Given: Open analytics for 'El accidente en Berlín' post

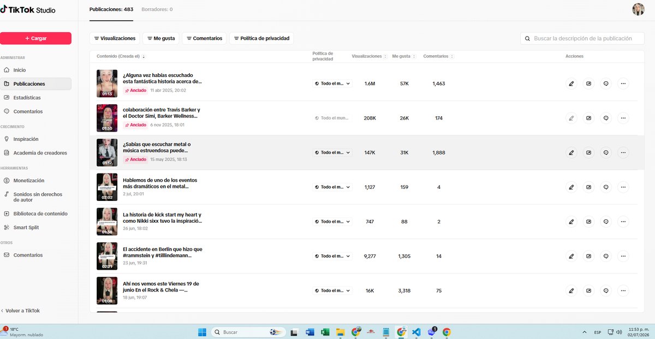Looking at the screenshot, I should tap(588, 256).
